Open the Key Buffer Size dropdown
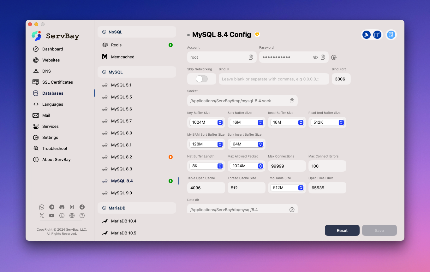The height and width of the screenshot is (272, 430). tap(206, 122)
